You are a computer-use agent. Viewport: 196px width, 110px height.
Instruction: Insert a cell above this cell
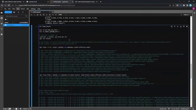point(181,27)
